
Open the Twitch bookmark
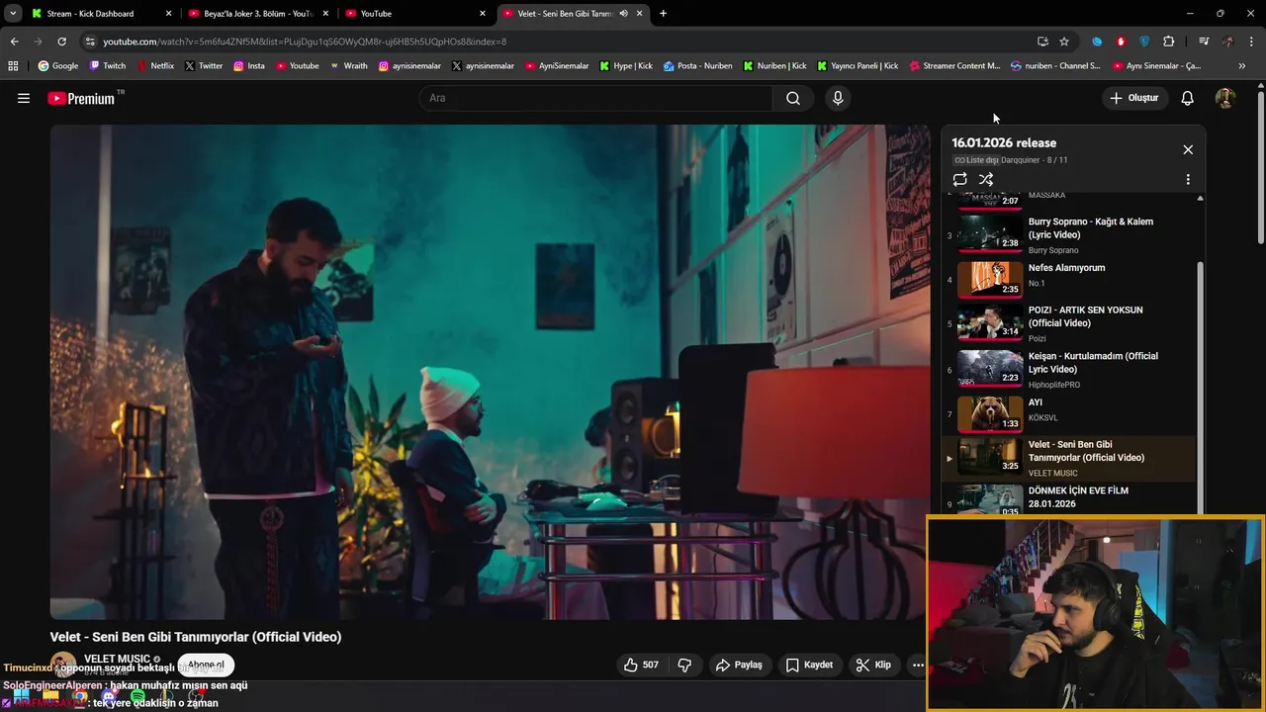click(x=109, y=66)
